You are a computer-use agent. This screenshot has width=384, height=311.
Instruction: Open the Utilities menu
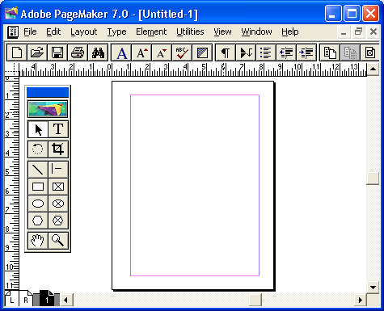point(190,32)
